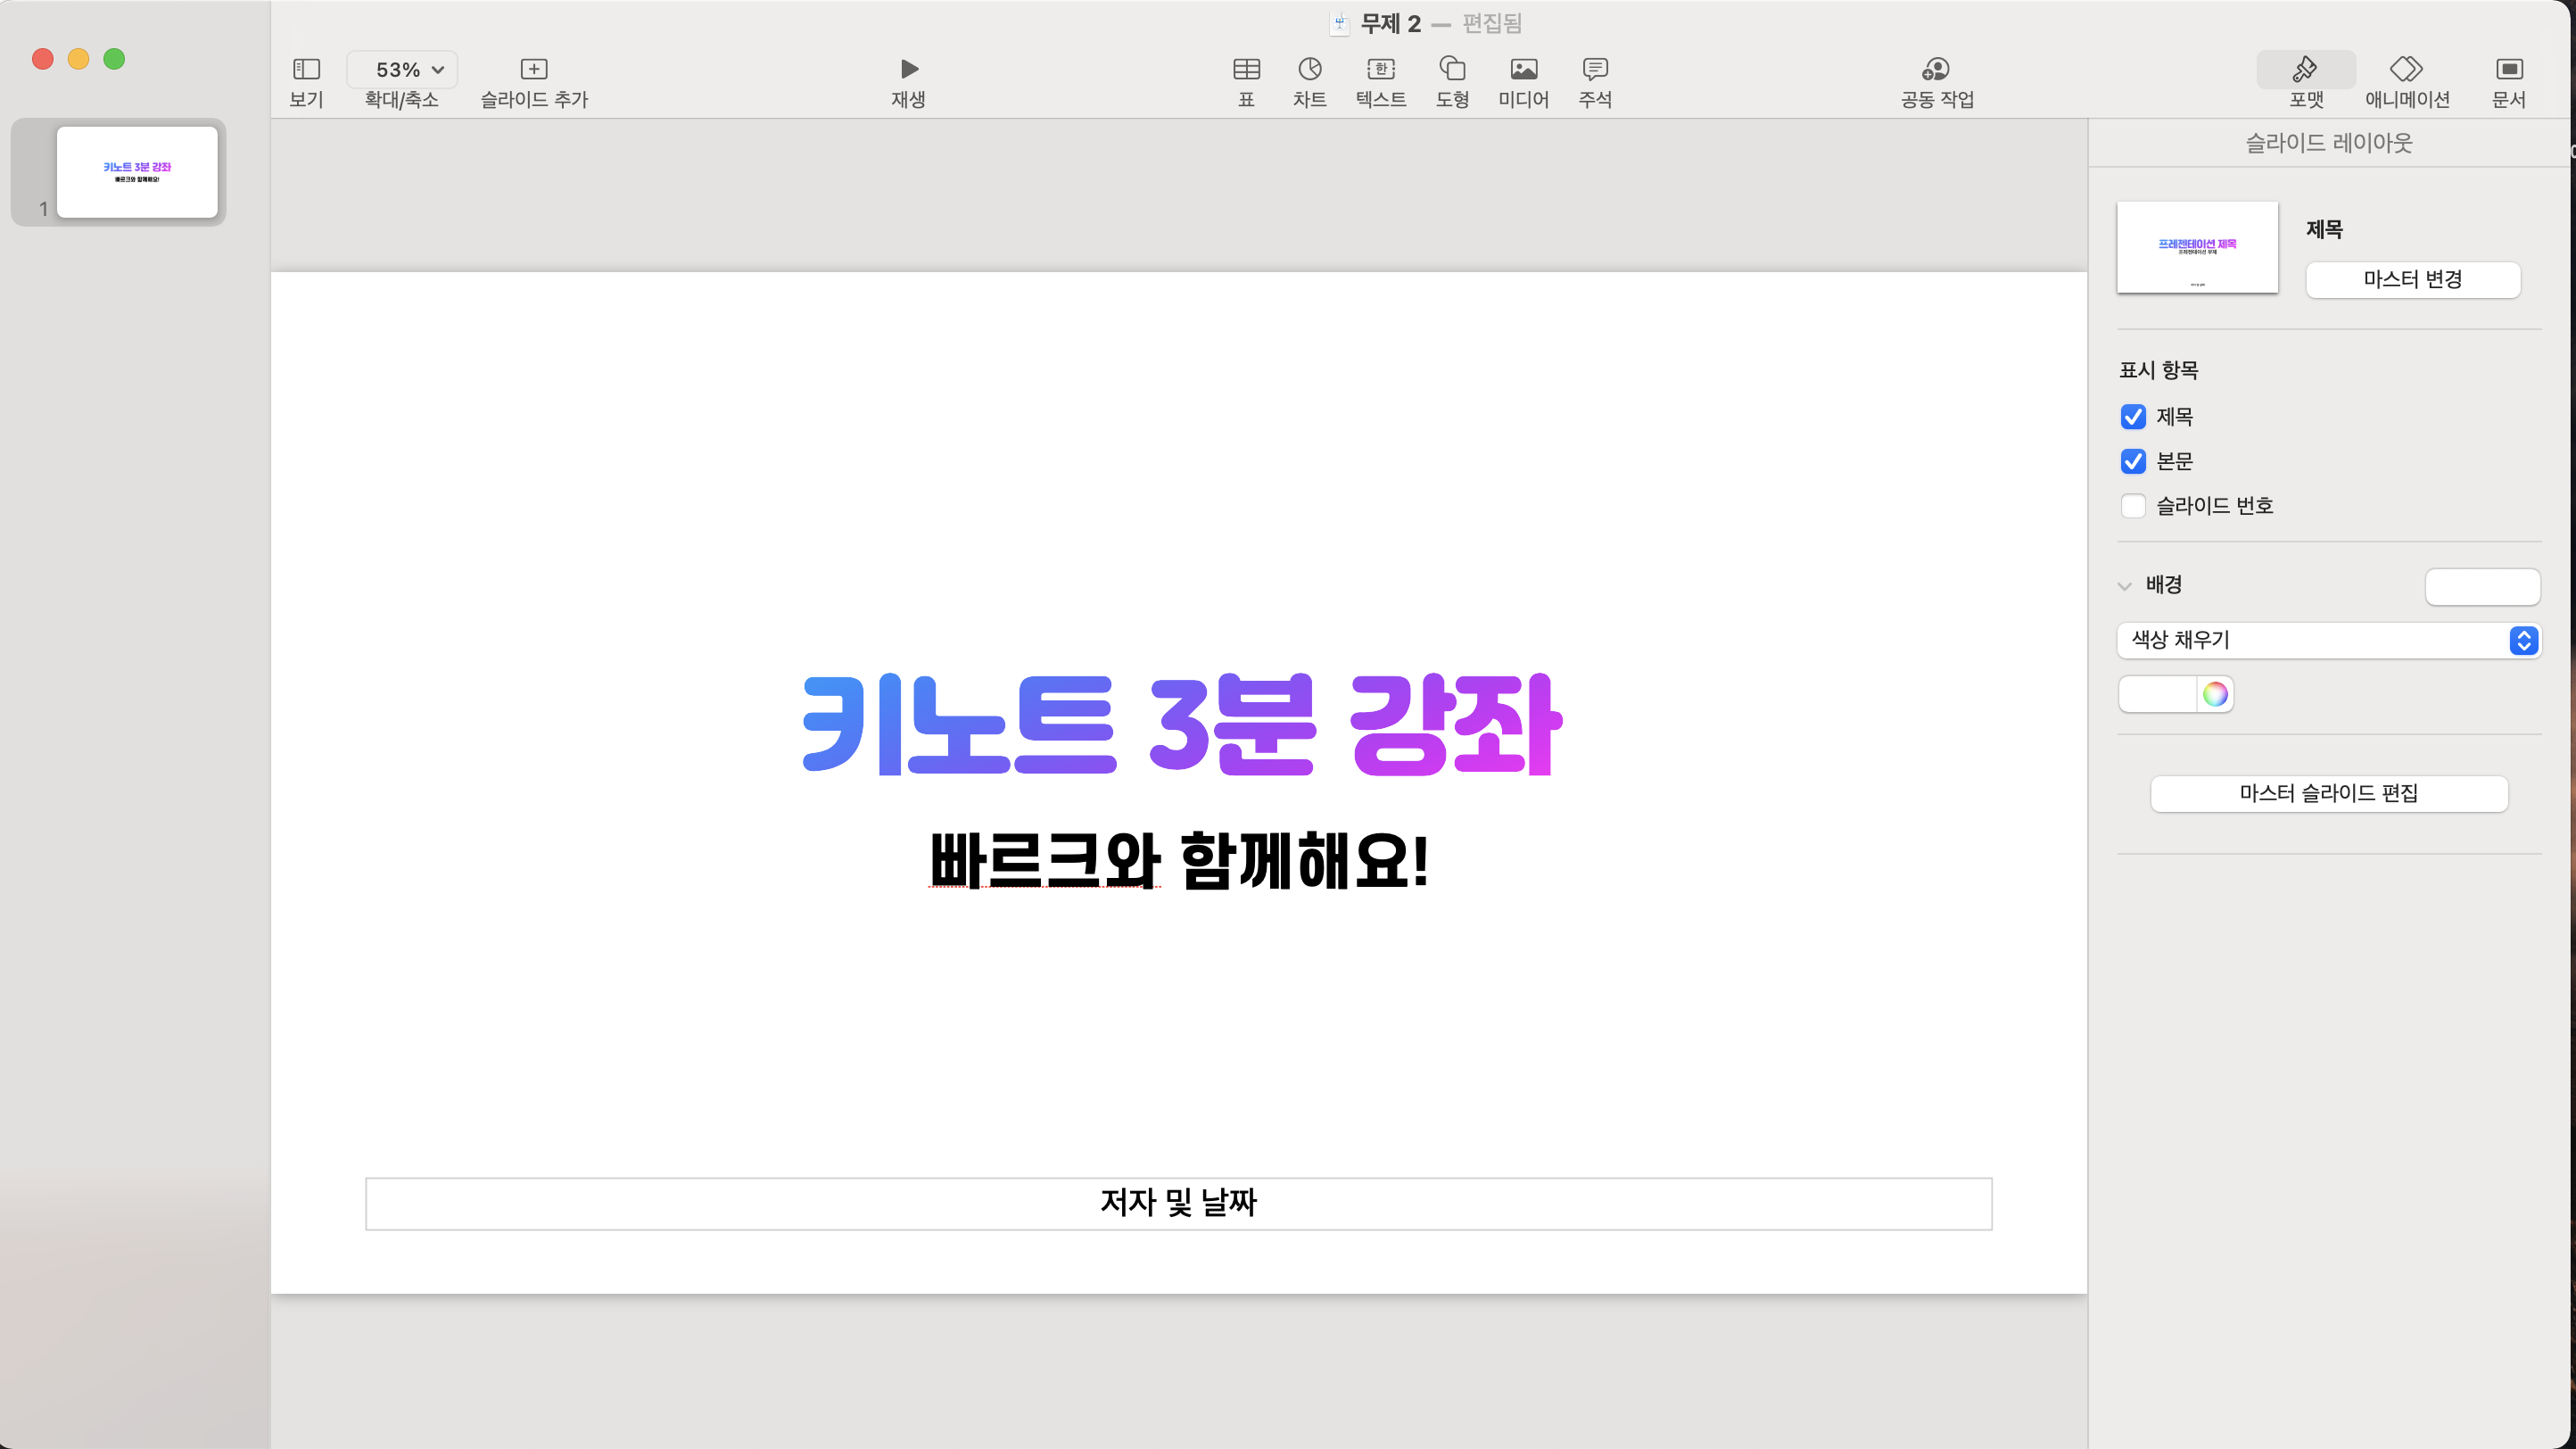Switch to the 애니메이션 inspector tab
This screenshot has width=2576, height=1449.
pyautogui.click(x=2406, y=69)
